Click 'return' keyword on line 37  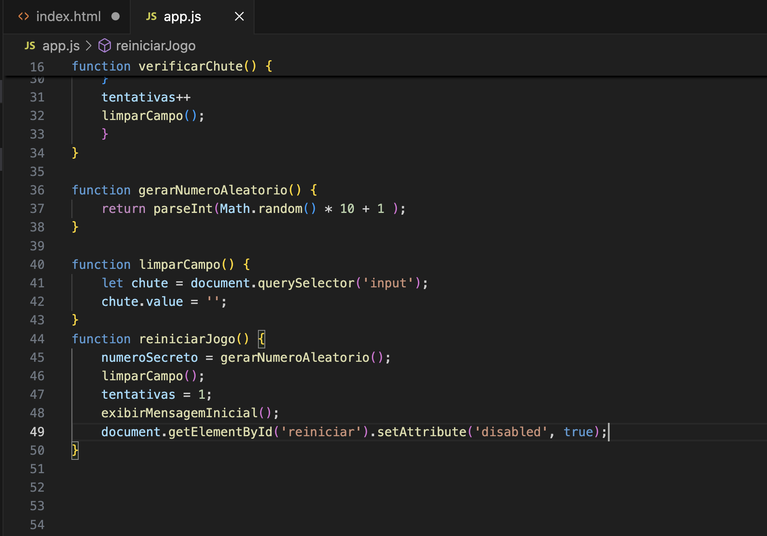tap(123, 209)
